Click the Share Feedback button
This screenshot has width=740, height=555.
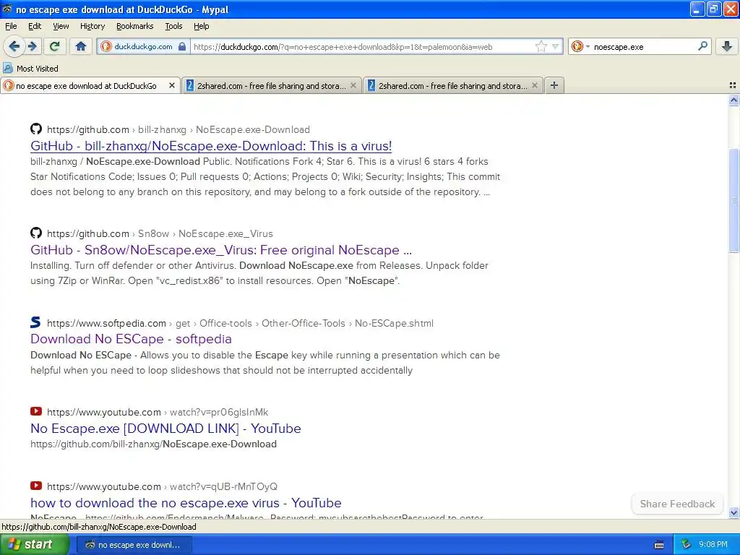pos(677,504)
